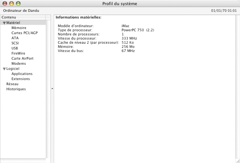Open the Réseau section
The width and height of the screenshot is (240, 163).
click(x=12, y=84)
